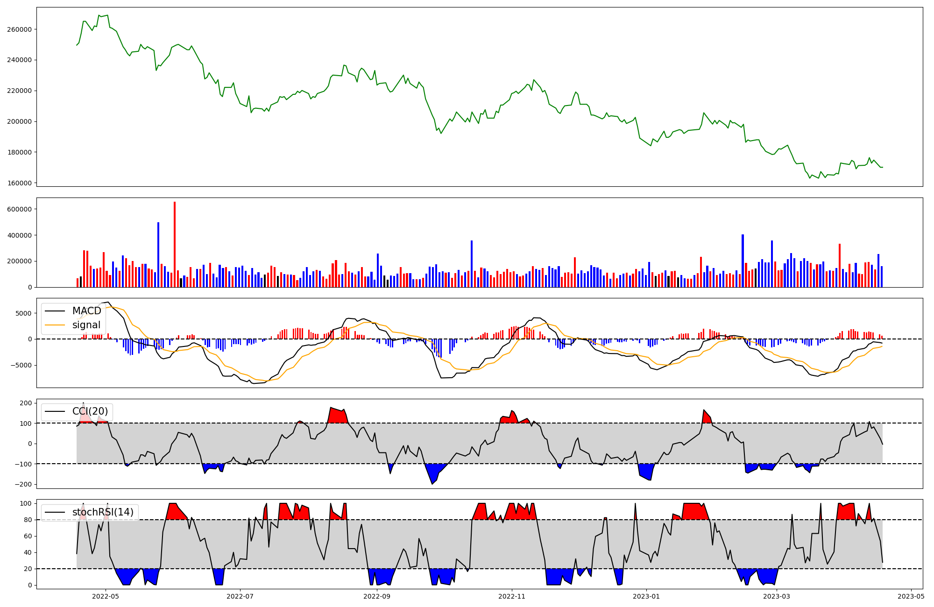The width and height of the screenshot is (934, 607).
Task: Click the 2022-05 x-axis date label
Action: (x=106, y=596)
